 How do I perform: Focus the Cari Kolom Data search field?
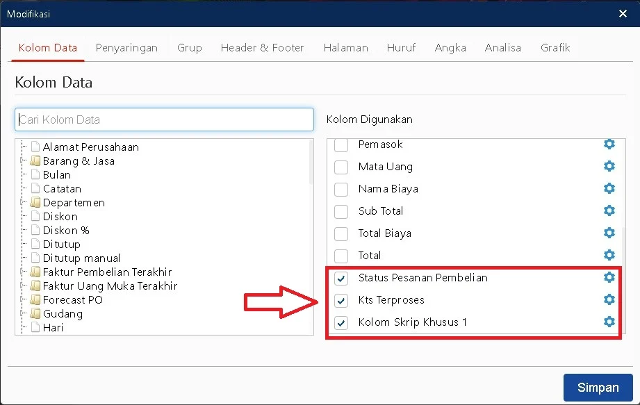click(164, 119)
